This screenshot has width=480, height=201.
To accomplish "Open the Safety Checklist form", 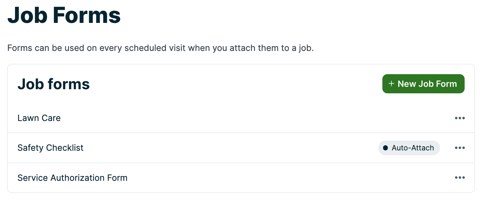I will (x=50, y=148).
